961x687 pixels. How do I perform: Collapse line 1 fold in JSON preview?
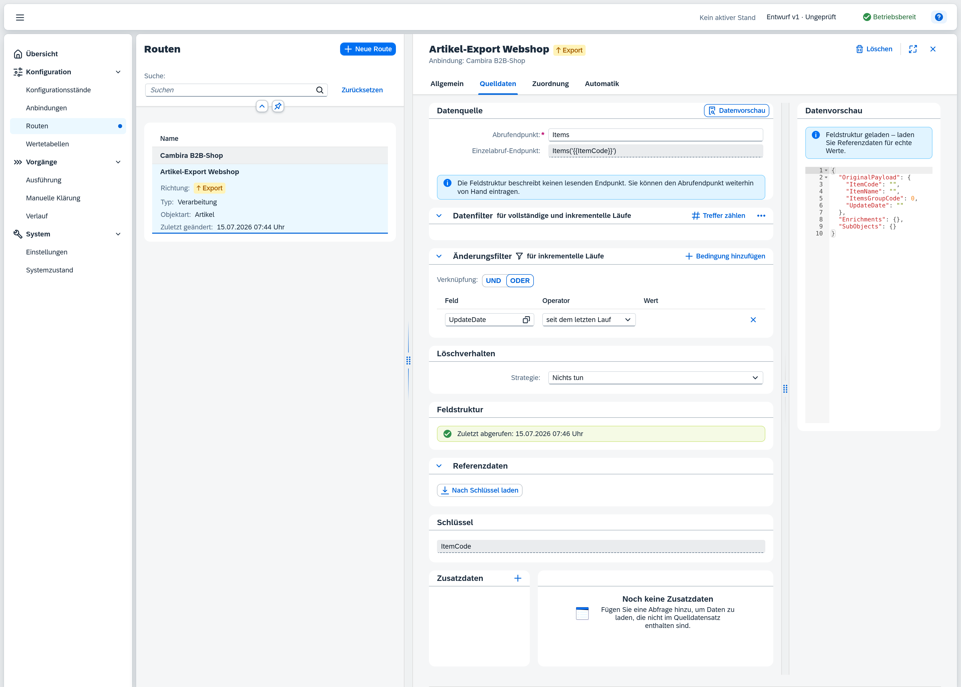pyautogui.click(x=826, y=170)
